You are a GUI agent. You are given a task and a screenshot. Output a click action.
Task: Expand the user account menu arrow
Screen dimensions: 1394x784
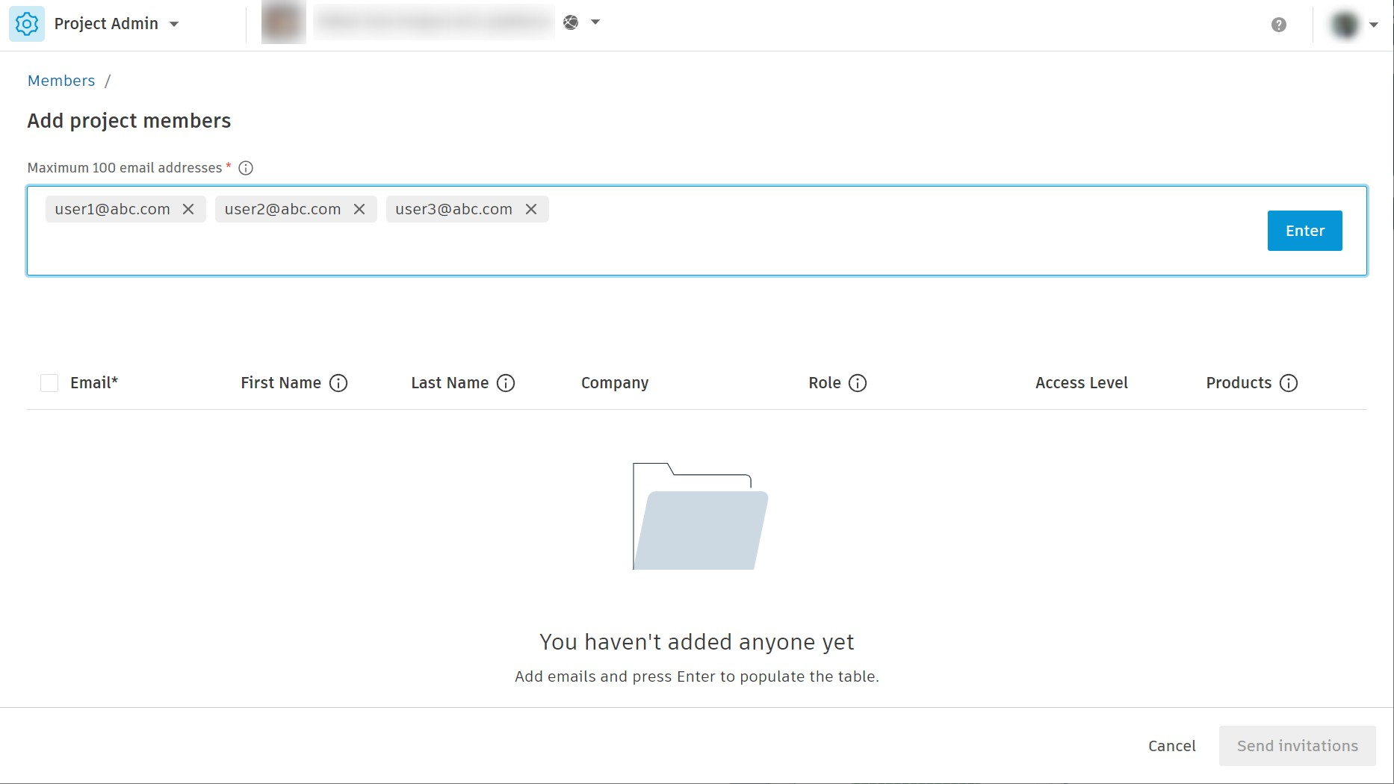click(1373, 25)
